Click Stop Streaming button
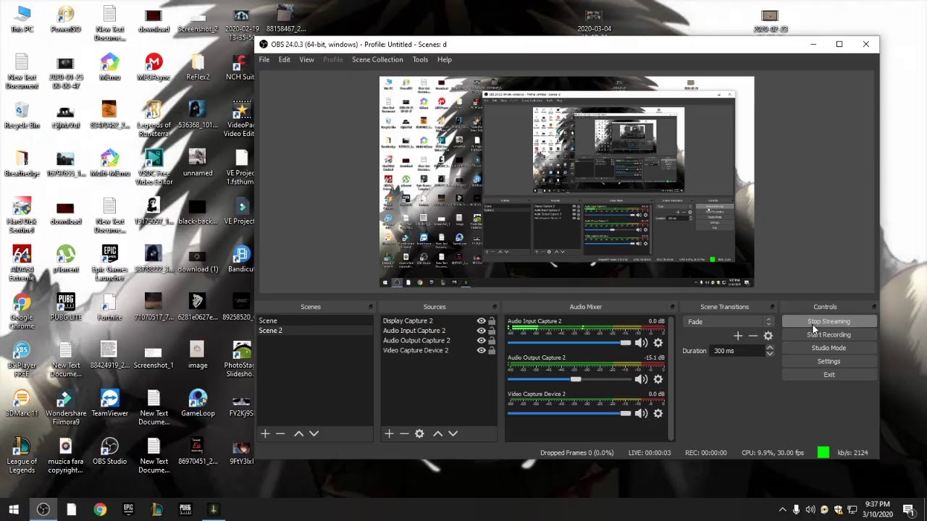Viewport: 927px width, 521px height. pyautogui.click(x=829, y=321)
